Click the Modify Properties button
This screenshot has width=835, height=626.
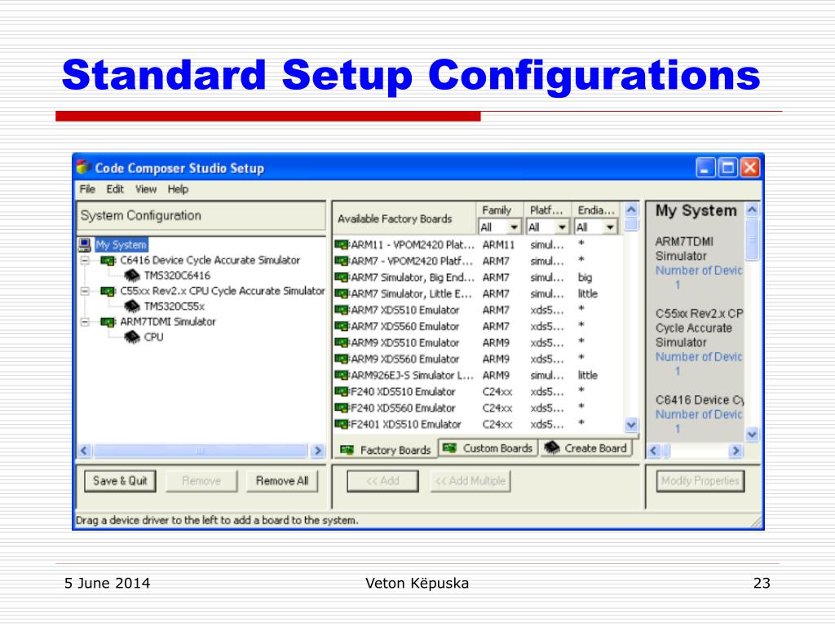pyautogui.click(x=700, y=481)
